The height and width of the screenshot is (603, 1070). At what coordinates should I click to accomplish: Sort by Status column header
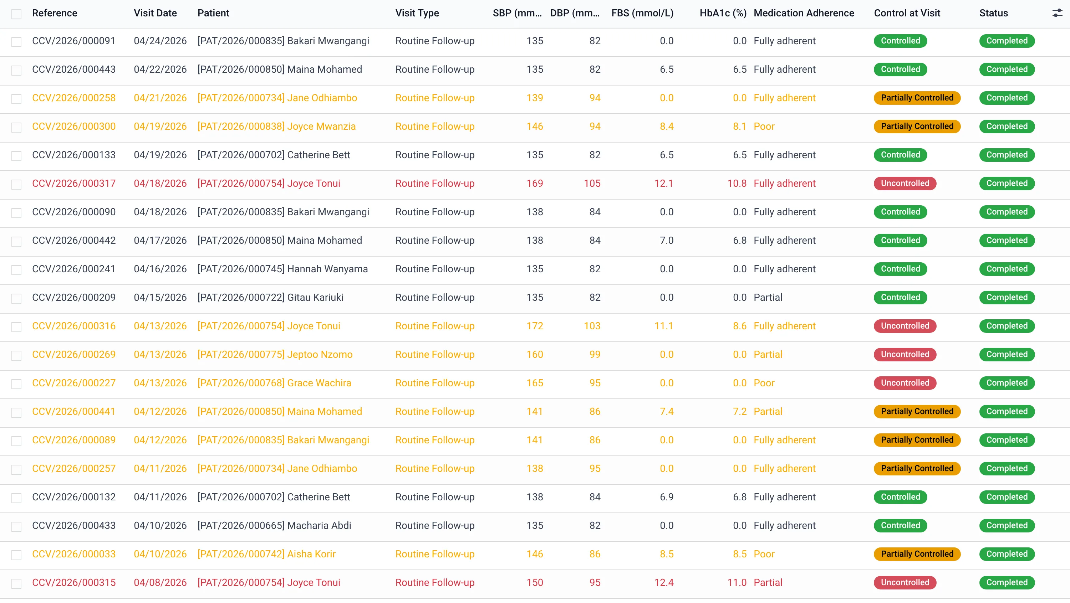coord(994,13)
